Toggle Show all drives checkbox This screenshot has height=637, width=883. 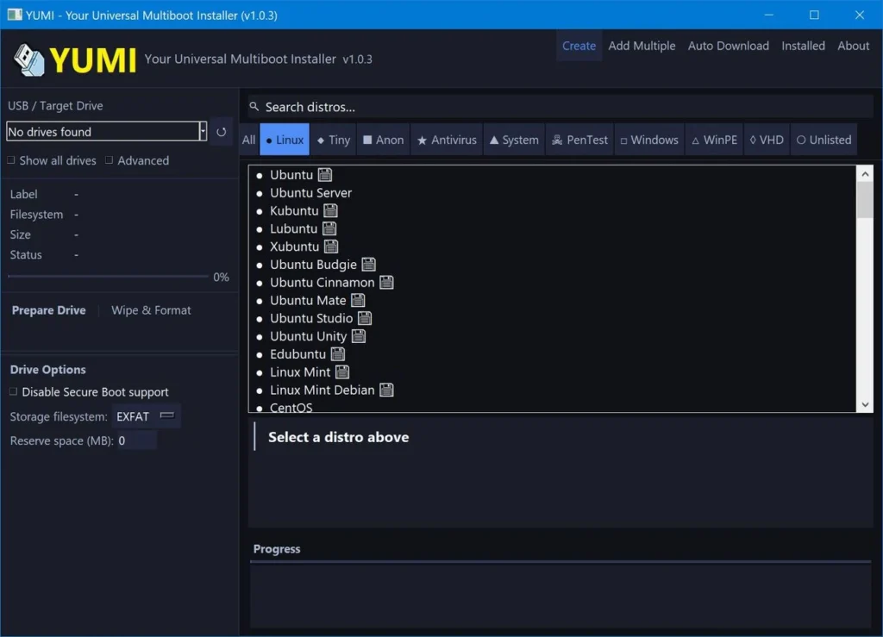(x=11, y=160)
